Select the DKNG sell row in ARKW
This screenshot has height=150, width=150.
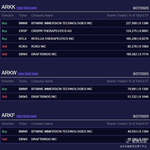[x=75, y=97]
